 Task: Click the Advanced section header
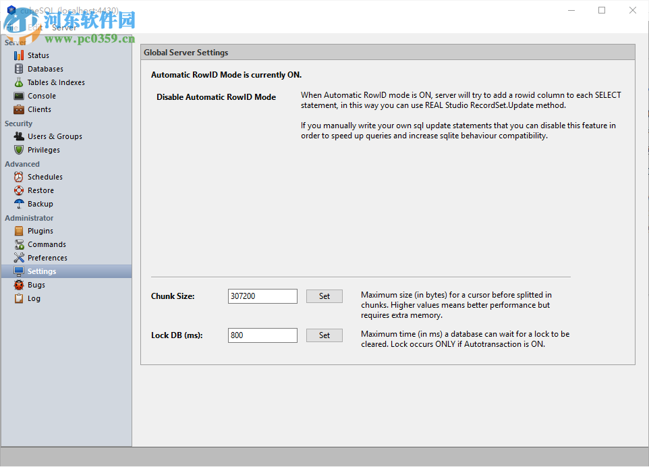tap(22, 164)
